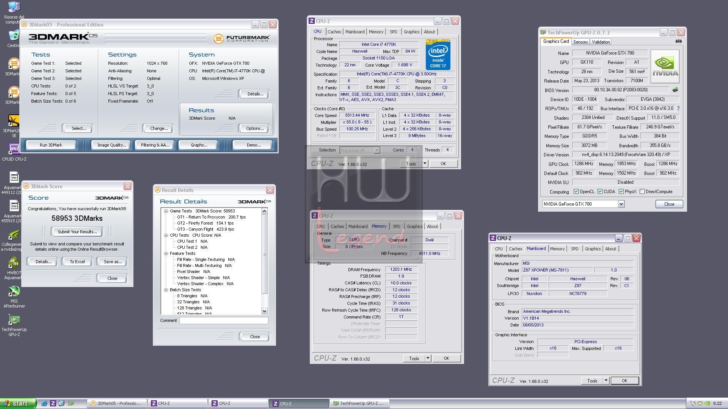The height and width of the screenshot is (409, 728).
Task: Click the Start button
Action: point(18,403)
